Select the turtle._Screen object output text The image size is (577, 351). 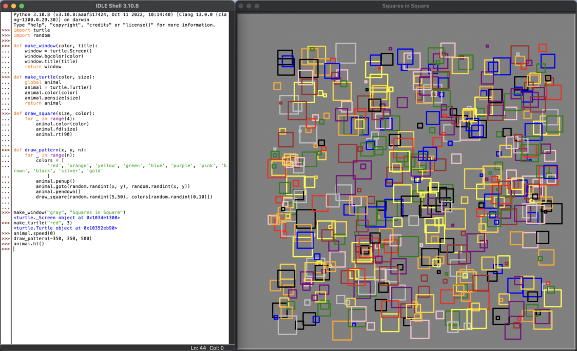click(67, 217)
